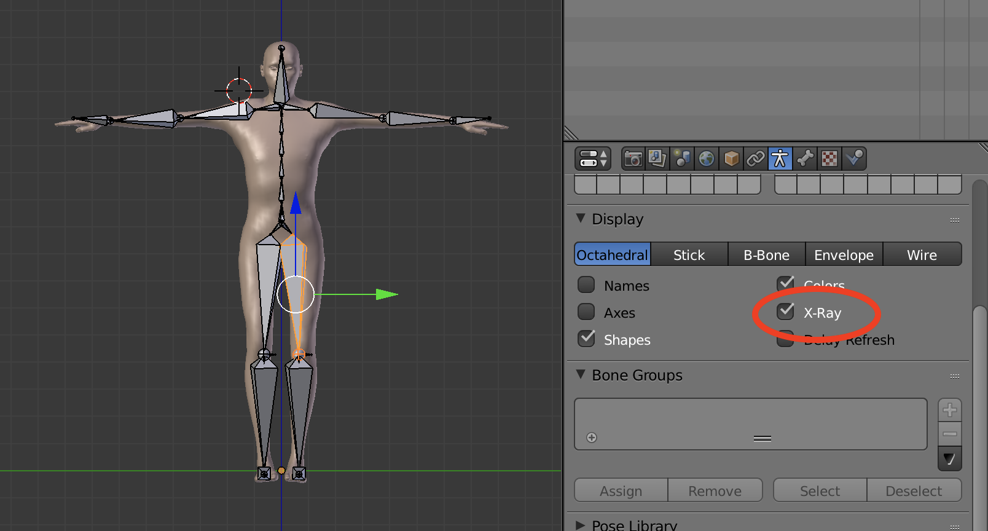Select Octahedral bone display type
988x531 pixels.
click(x=613, y=254)
